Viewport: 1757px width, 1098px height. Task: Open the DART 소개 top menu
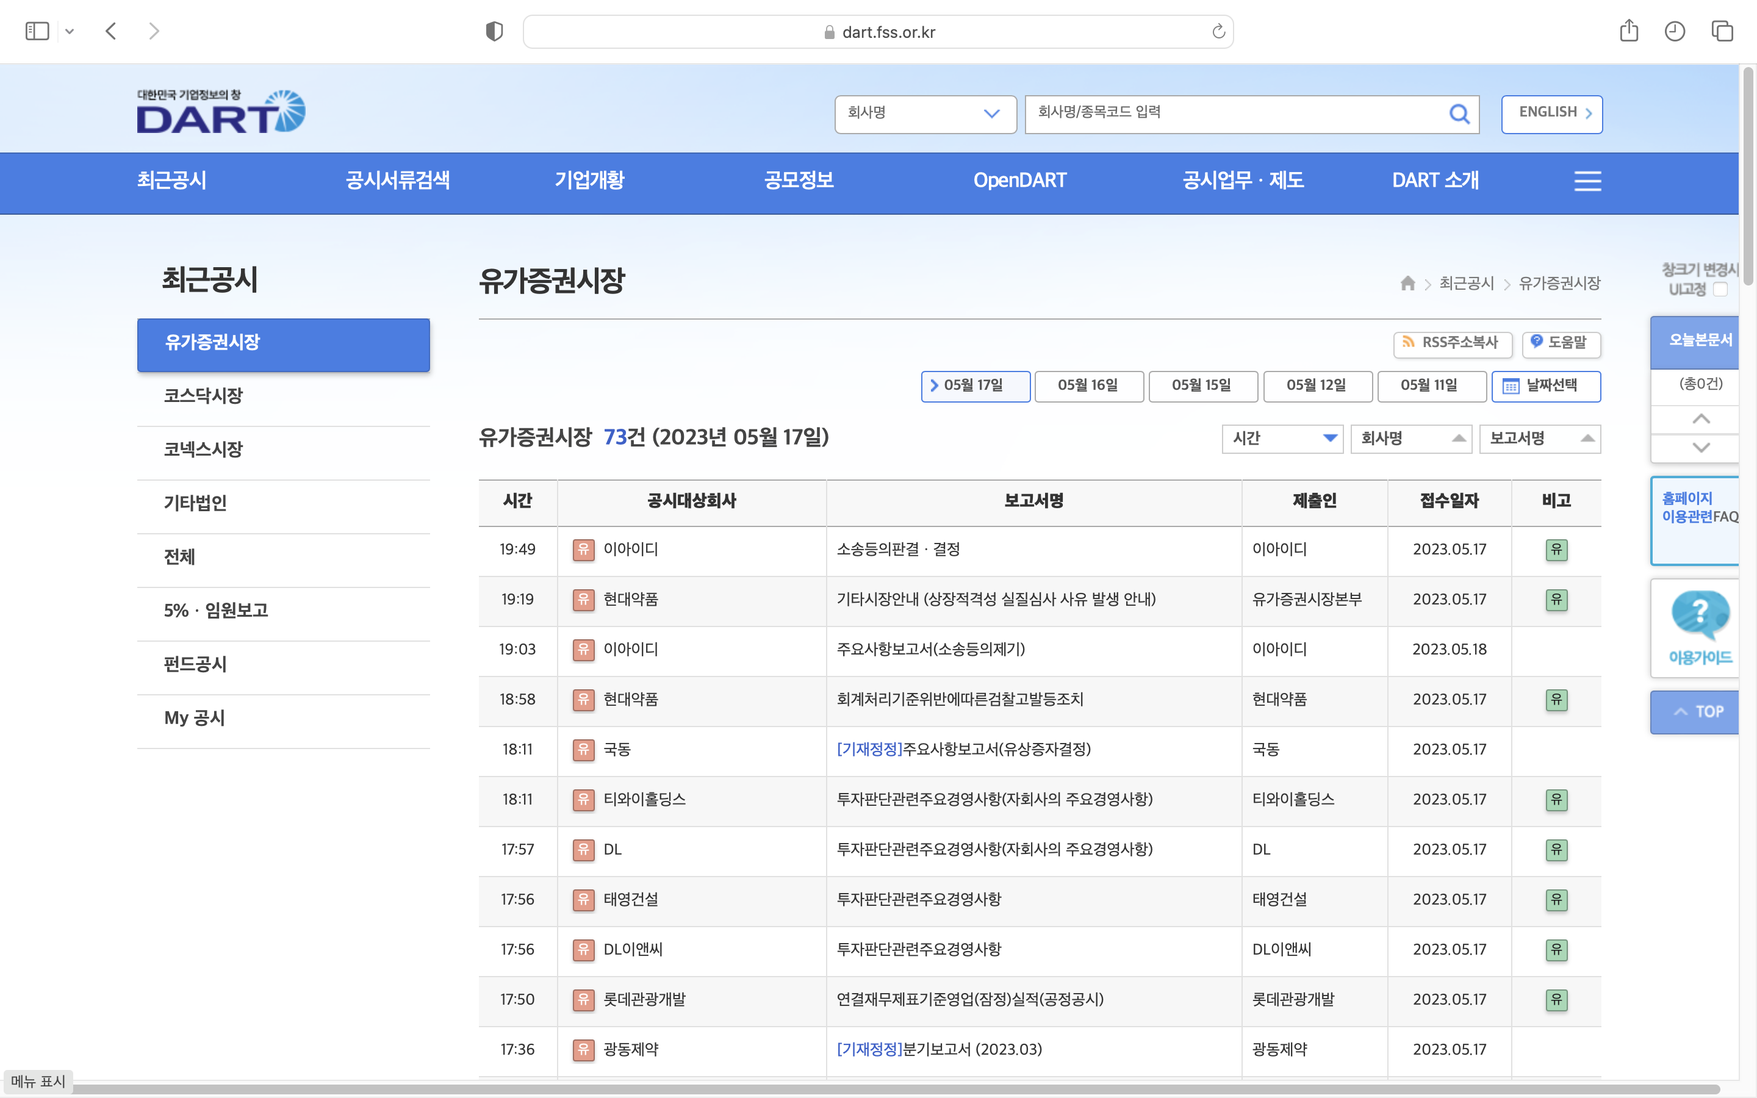[1435, 180]
